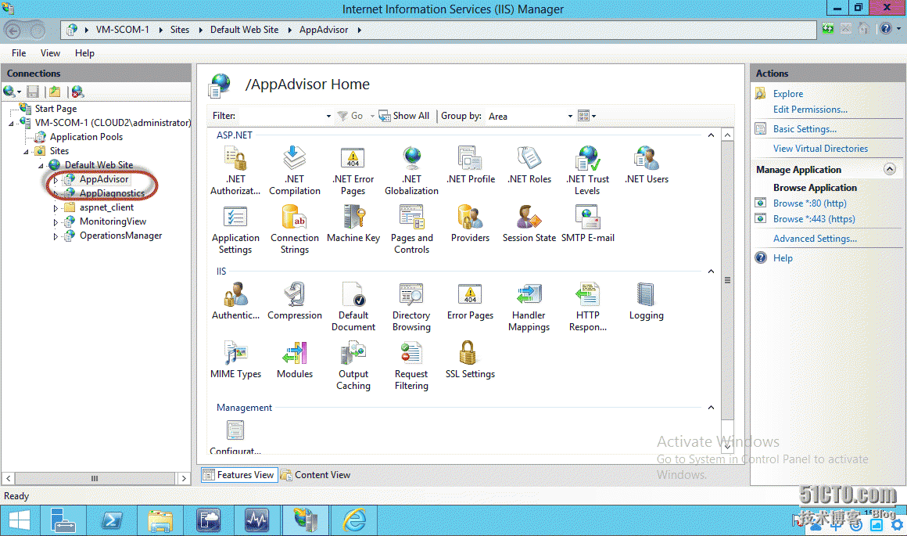Open .NET Globalization feature

[411, 170]
